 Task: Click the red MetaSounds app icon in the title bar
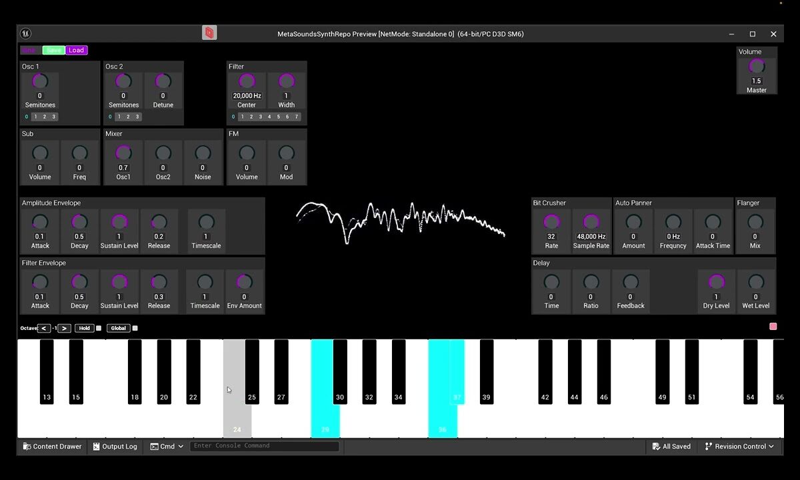point(209,33)
